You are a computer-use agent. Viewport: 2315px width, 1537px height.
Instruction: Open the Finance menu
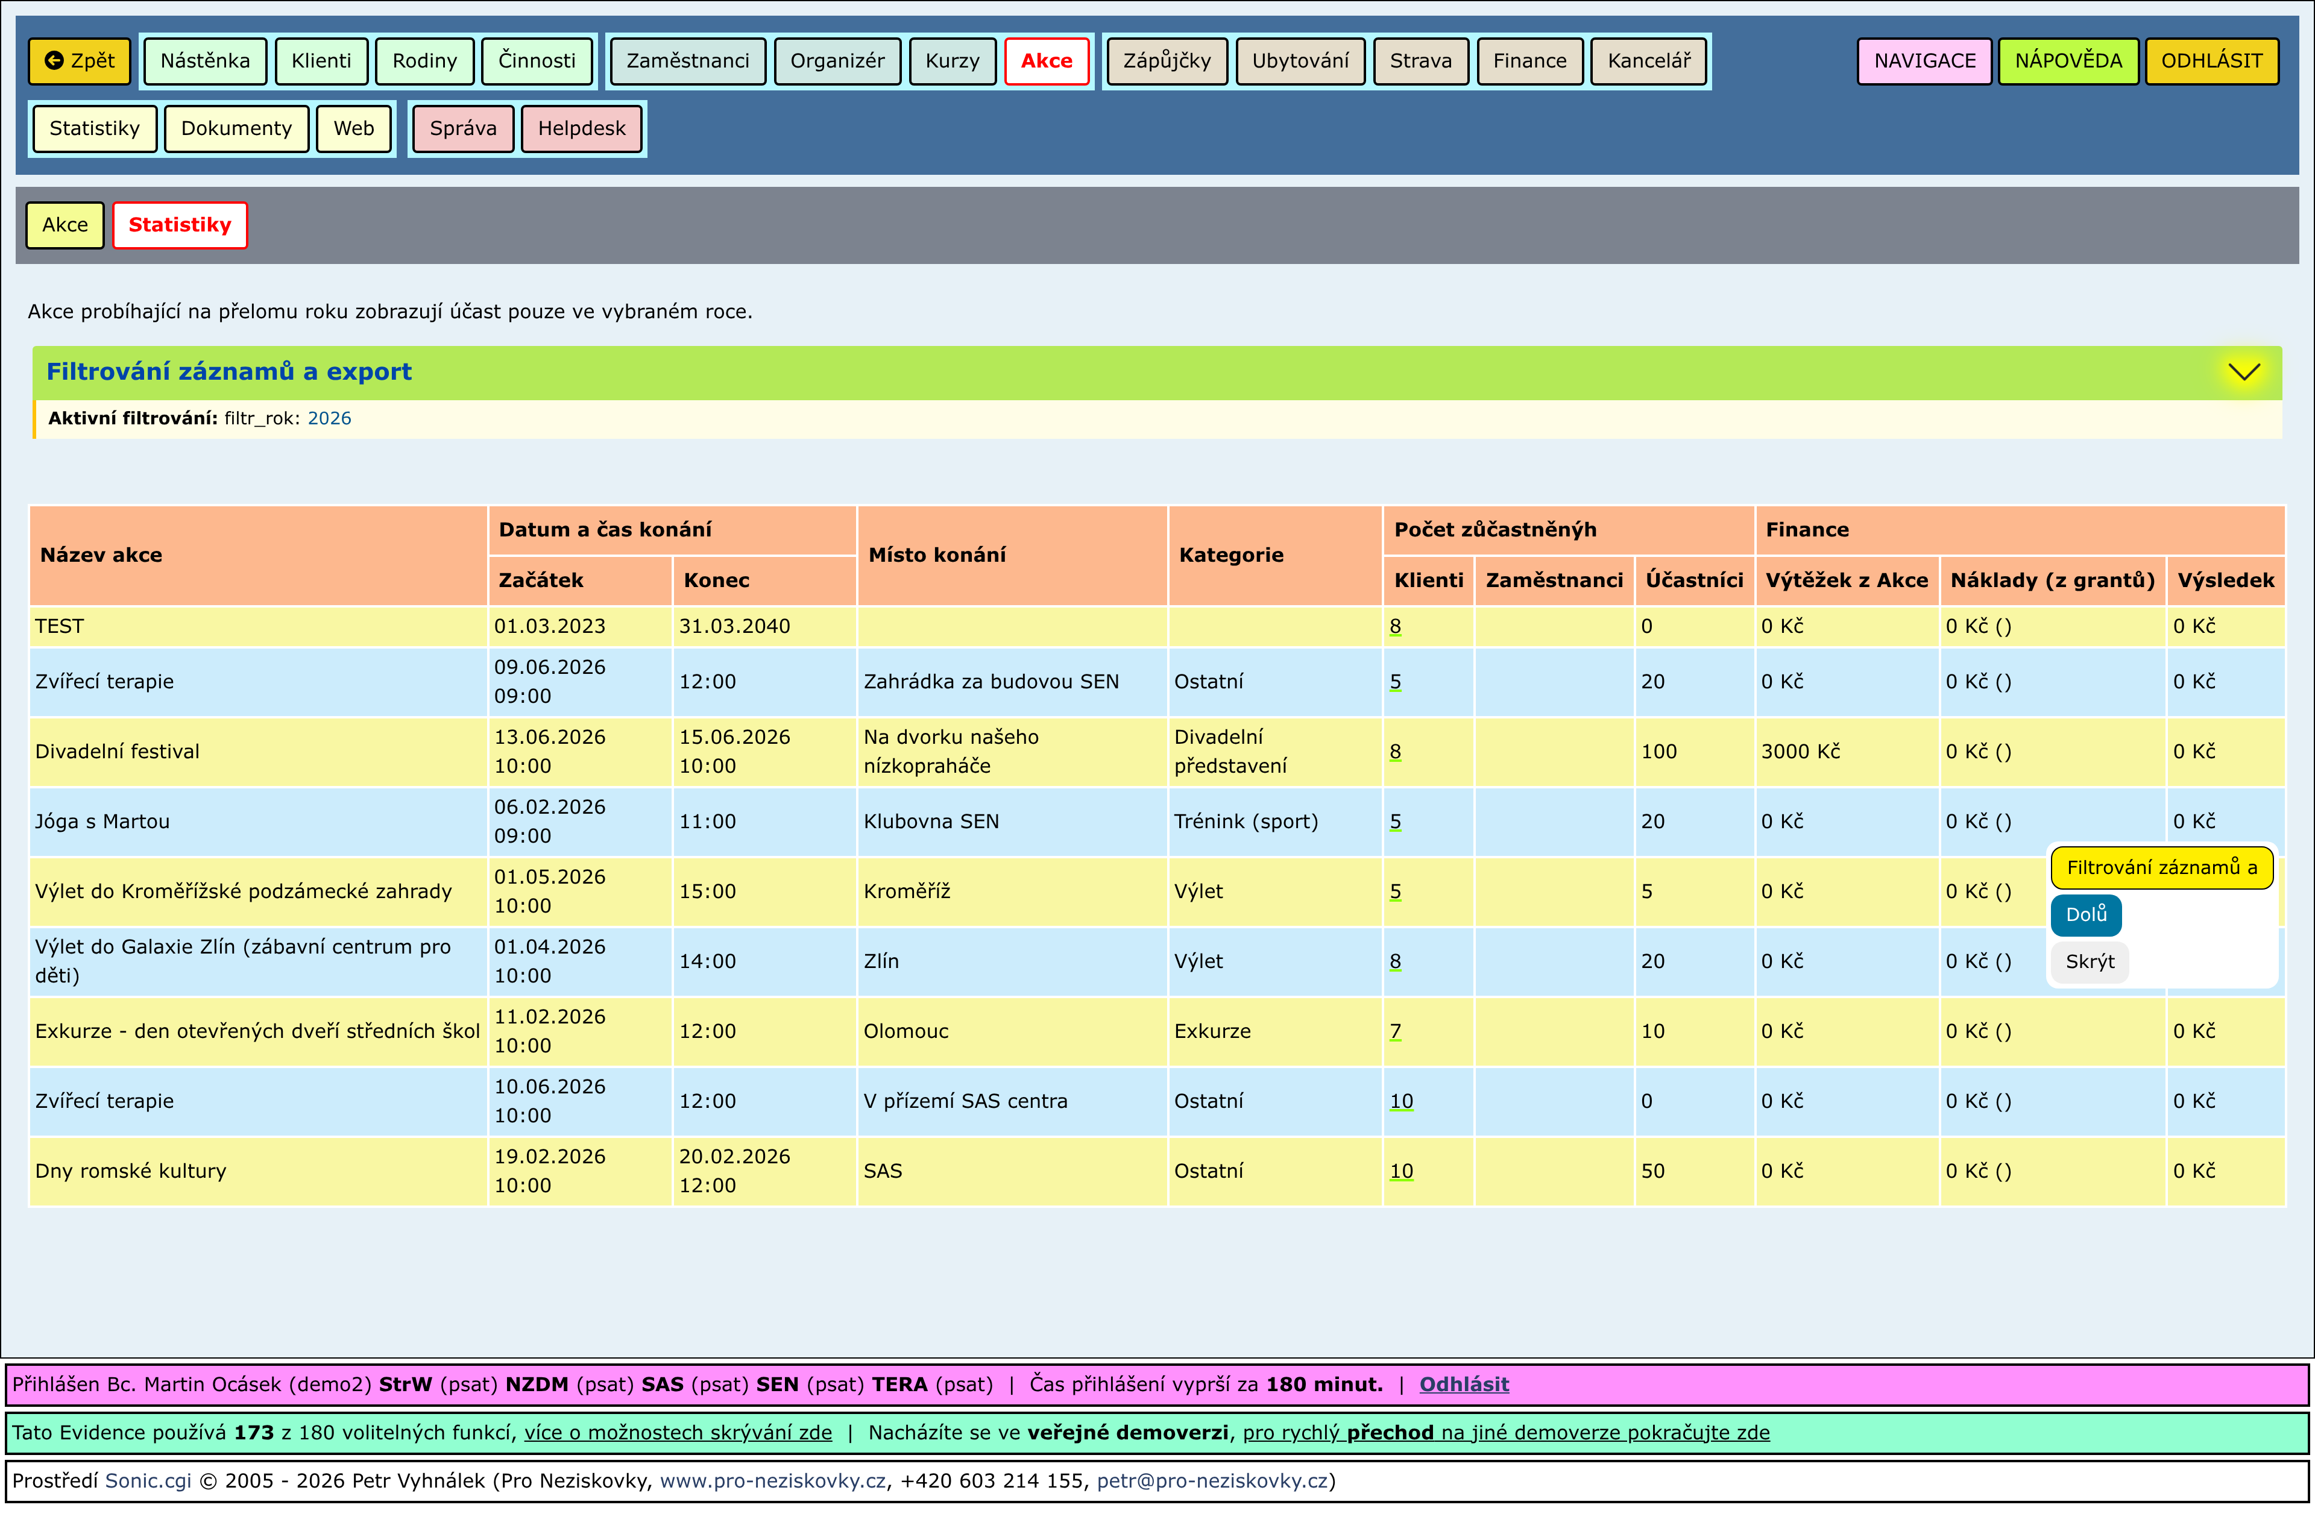[x=1529, y=61]
